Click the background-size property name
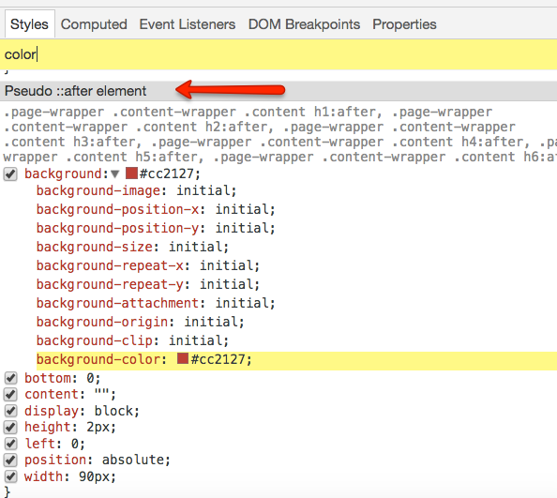 tap(95, 247)
